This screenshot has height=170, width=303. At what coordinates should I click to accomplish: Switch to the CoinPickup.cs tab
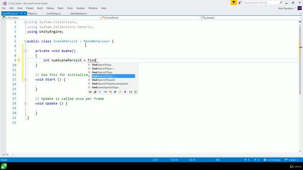click(x=53, y=14)
